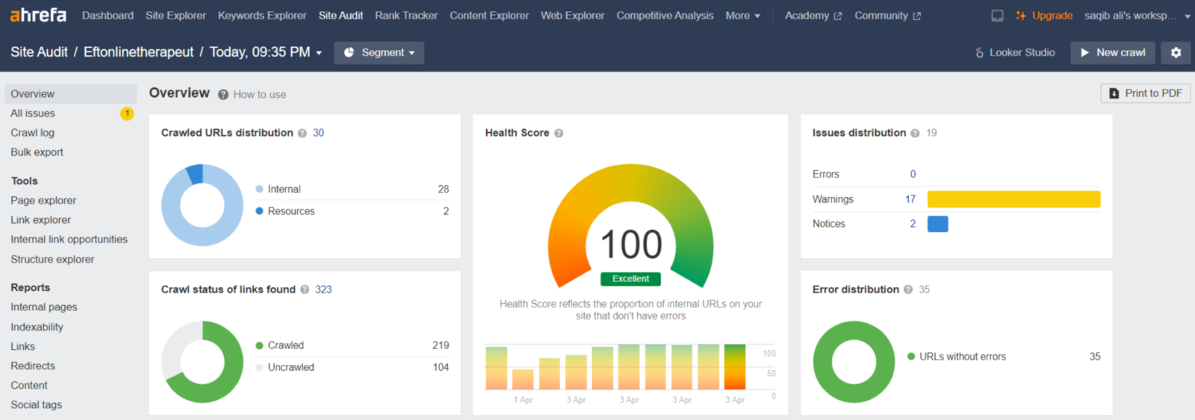
Task: Open settings gear next to New crawl
Action: tap(1176, 52)
